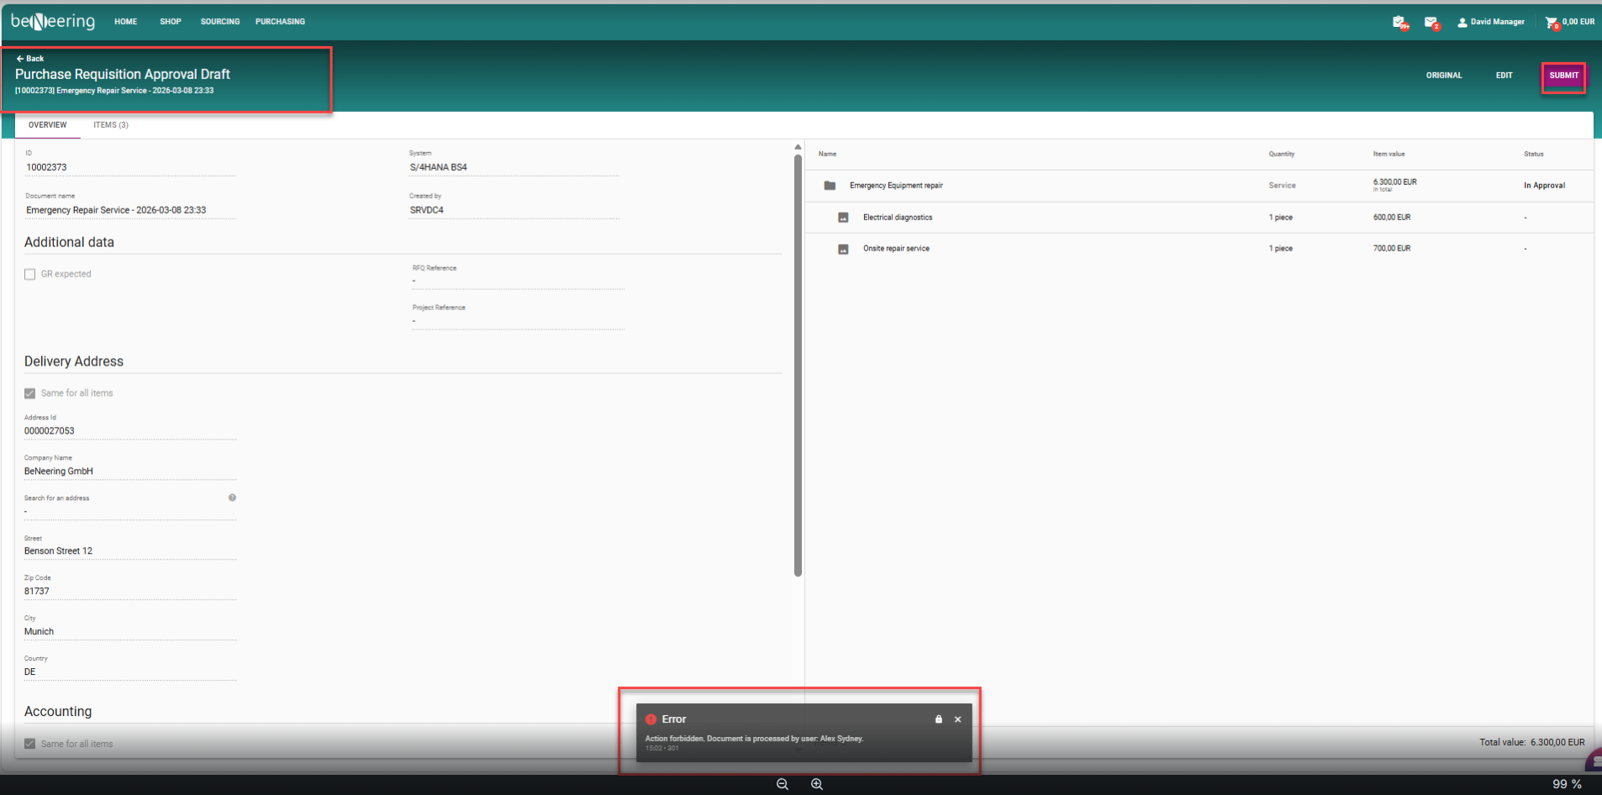Open the SOURCING menu
The image size is (1602, 795).
pyautogui.click(x=220, y=22)
